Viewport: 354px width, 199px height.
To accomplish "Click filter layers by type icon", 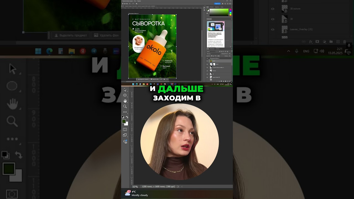I will coord(224,51).
